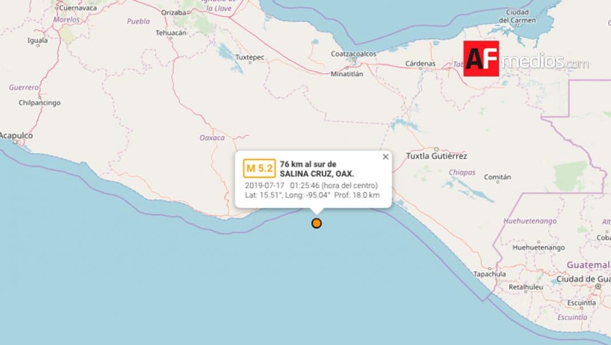The image size is (611, 345).
Task: Click the Tehuacán city label
Action: click(x=170, y=33)
